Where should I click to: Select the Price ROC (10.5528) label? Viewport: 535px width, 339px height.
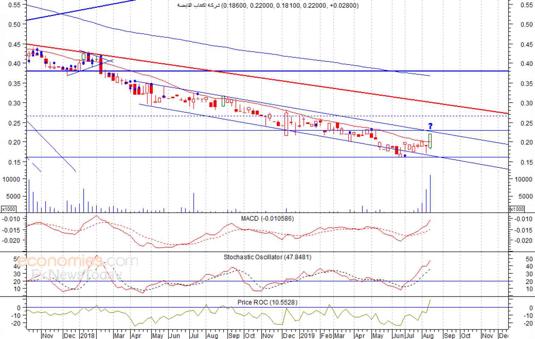pos(267,302)
